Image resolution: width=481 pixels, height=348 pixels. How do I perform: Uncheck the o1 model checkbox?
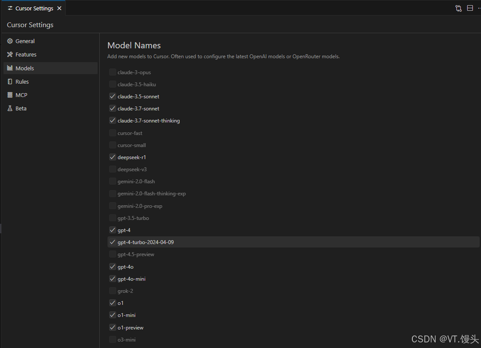[x=113, y=303]
